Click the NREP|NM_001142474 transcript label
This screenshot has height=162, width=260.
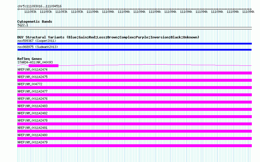(x=32, y=70)
